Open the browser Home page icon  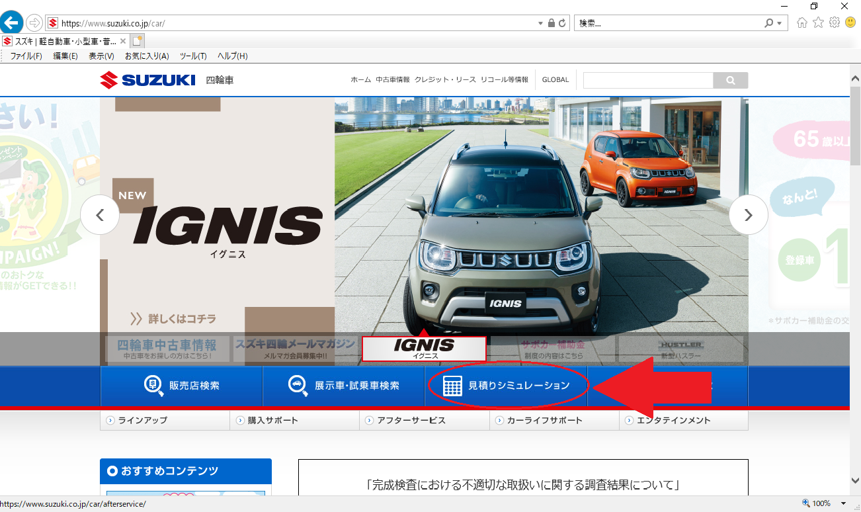pos(802,22)
